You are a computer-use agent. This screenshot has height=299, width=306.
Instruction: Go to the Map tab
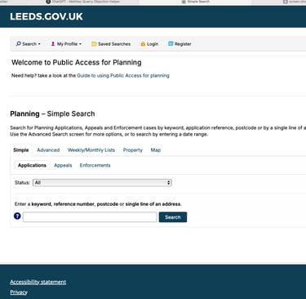pyautogui.click(x=156, y=150)
